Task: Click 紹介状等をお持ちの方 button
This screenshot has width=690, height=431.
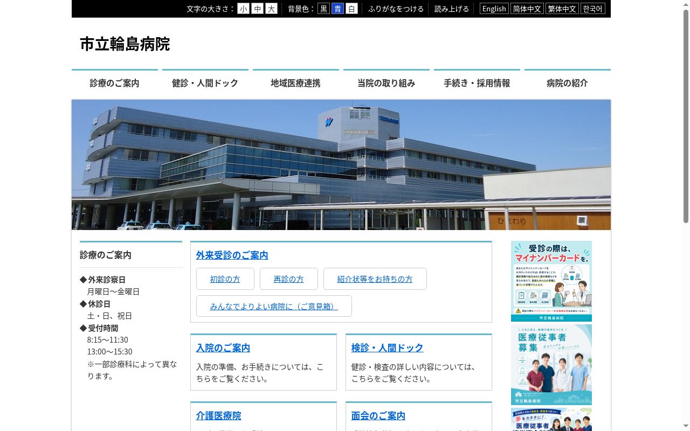Action: [375, 279]
